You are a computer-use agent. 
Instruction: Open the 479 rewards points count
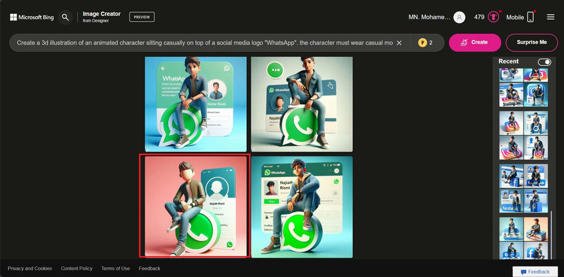click(x=479, y=17)
